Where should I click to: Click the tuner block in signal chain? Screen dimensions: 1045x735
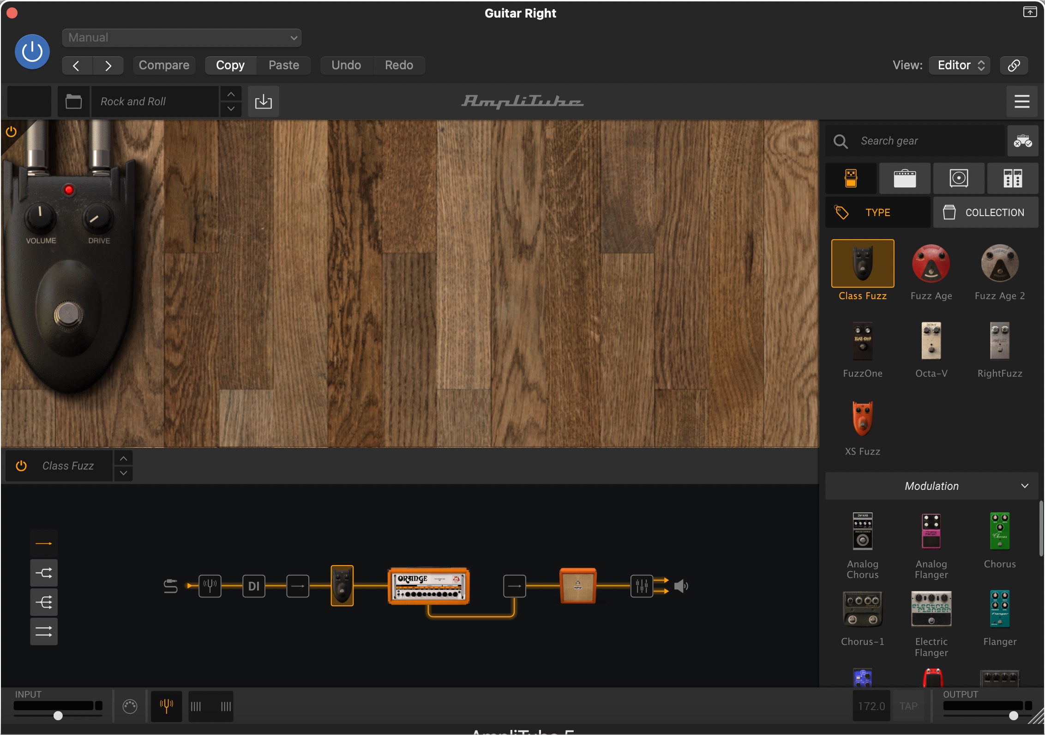[210, 586]
